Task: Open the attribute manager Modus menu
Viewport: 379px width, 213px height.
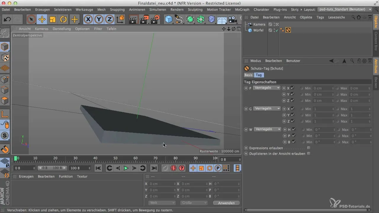Action: pos(256,61)
